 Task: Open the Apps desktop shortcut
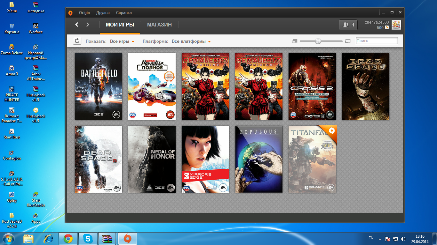36,218
